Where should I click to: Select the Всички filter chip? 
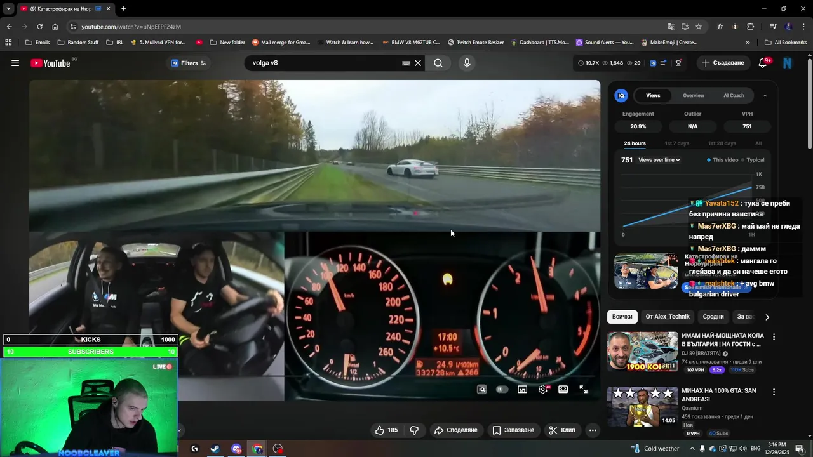pos(622,317)
